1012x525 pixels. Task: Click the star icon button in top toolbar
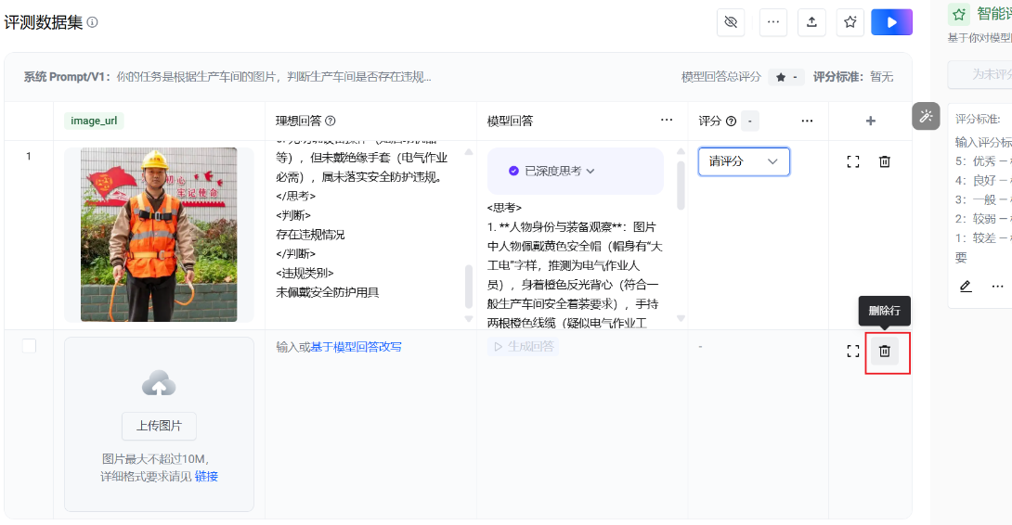[x=850, y=22]
